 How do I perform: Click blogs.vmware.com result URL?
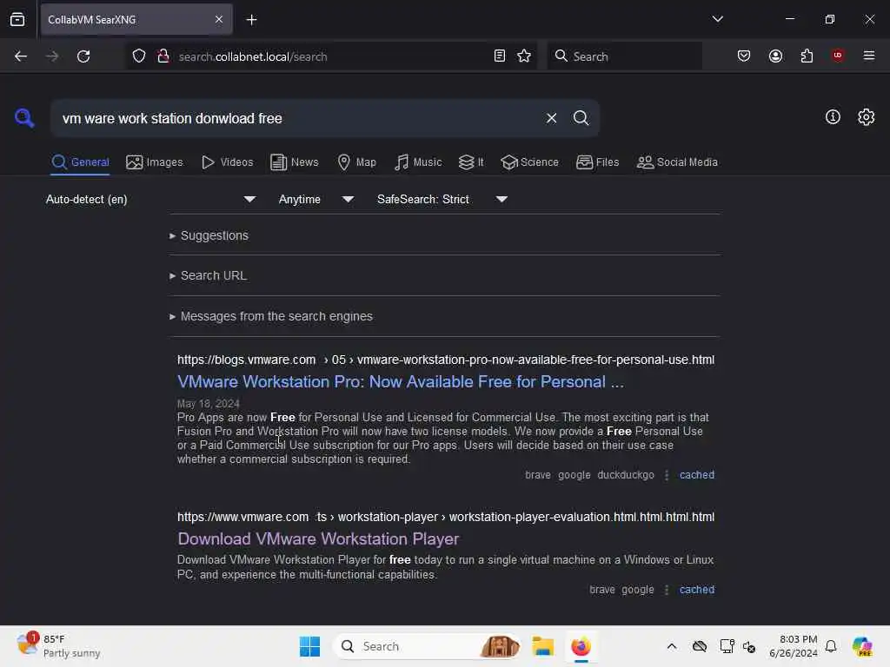point(446,360)
